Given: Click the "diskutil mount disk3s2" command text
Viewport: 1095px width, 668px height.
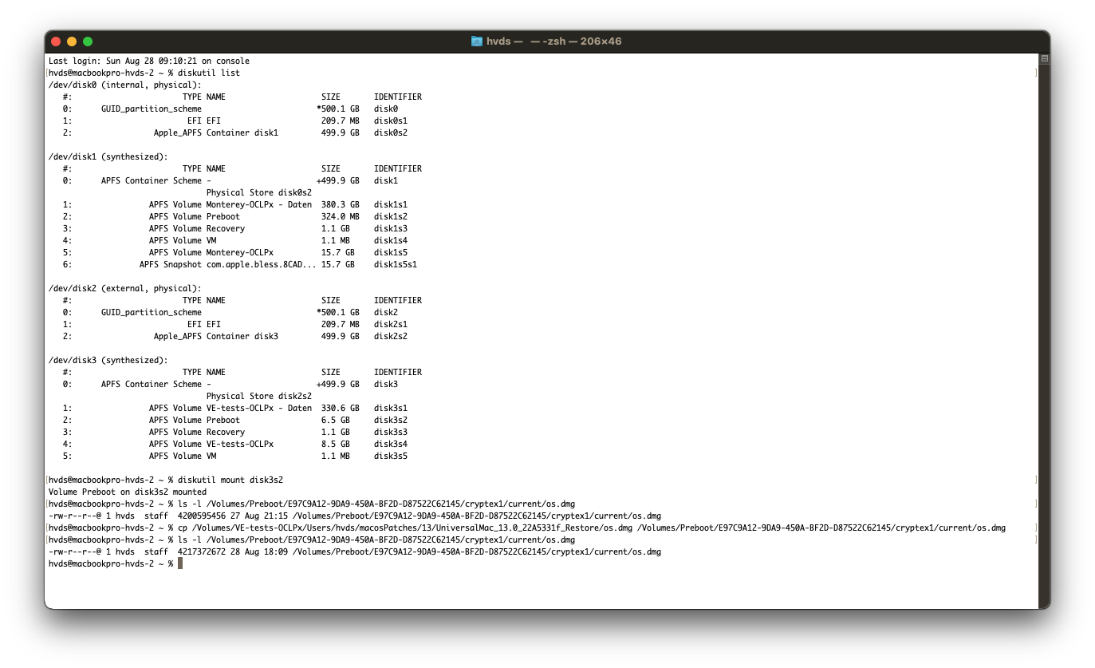Looking at the screenshot, I should coord(231,480).
